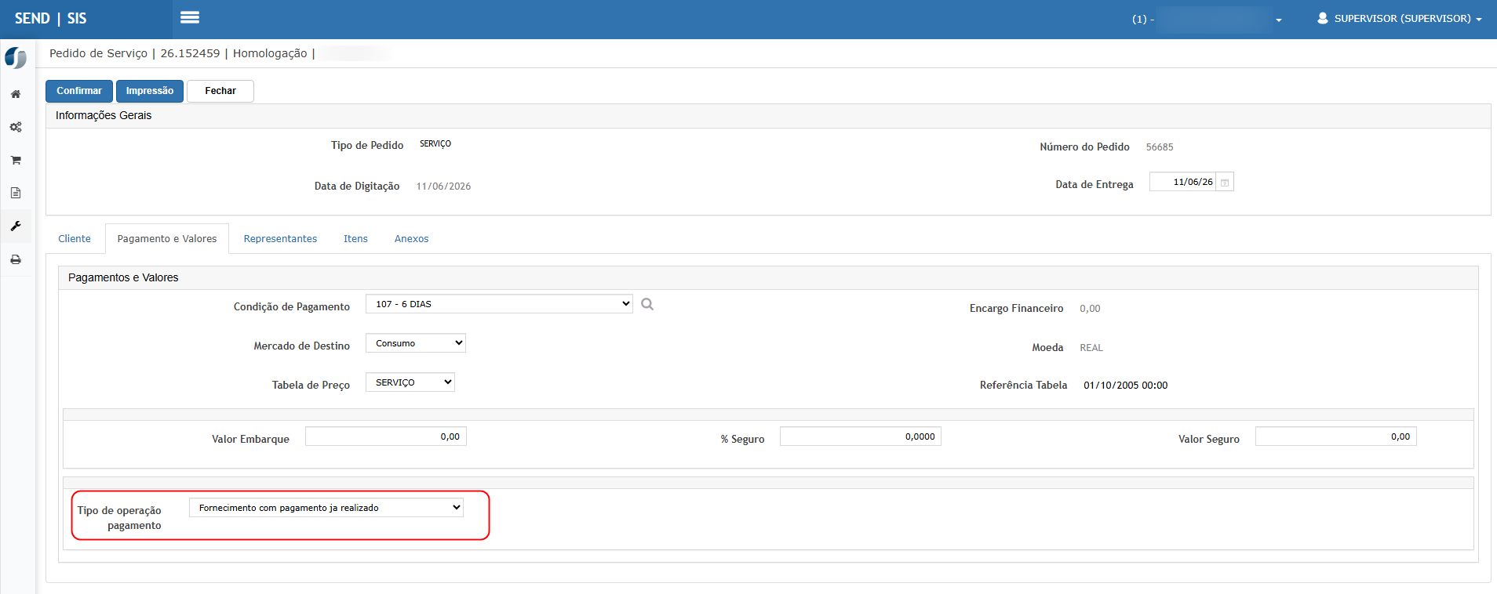Image resolution: width=1497 pixels, height=594 pixels.
Task: Open the gears settings sidebar icon
Action: click(x=16, y=127)
